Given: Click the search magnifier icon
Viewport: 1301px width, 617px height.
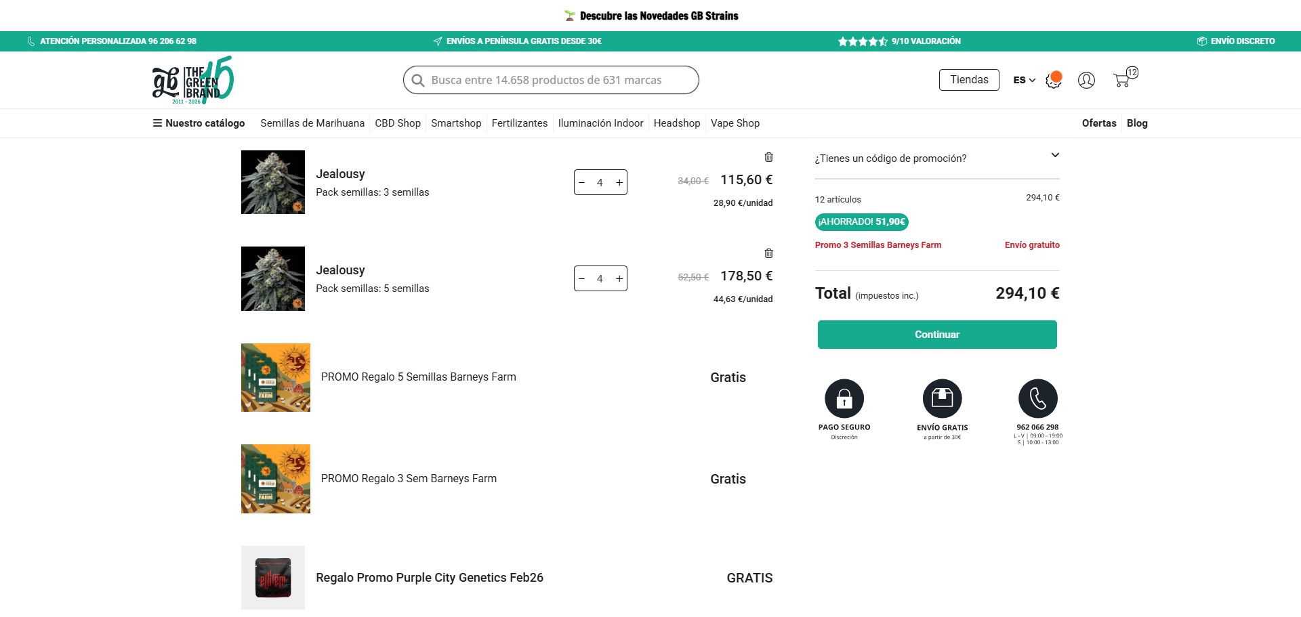Looking at the screenshot, I should point(418,80).
